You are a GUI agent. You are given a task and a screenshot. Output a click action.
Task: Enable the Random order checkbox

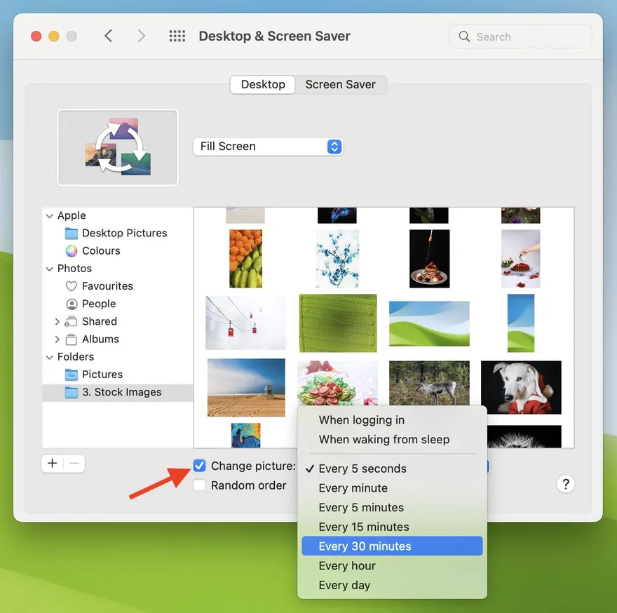(x=200, y=485)
